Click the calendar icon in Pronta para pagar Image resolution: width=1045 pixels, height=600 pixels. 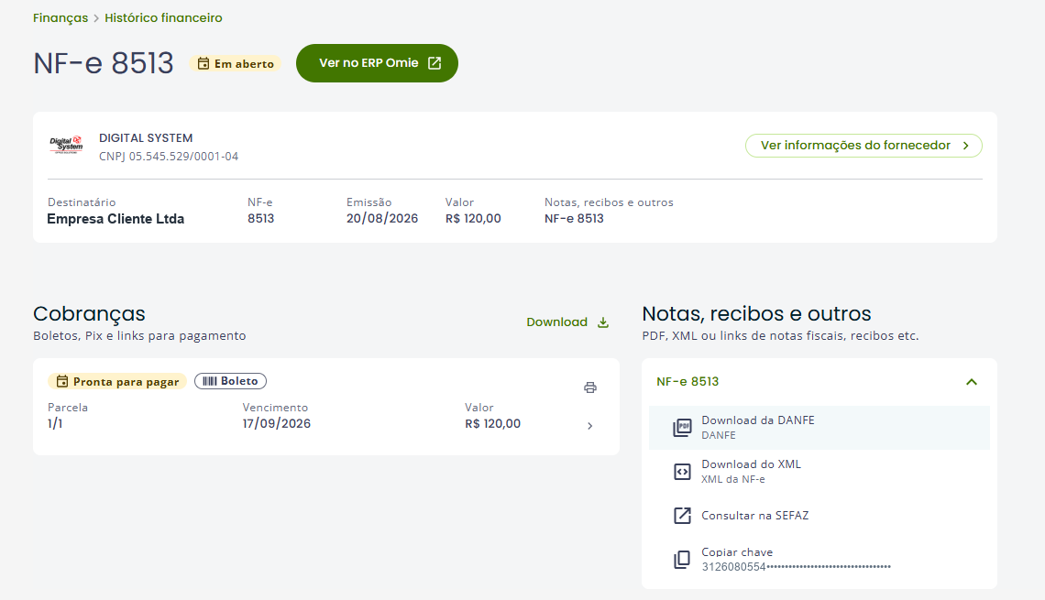tap(62, 382)
